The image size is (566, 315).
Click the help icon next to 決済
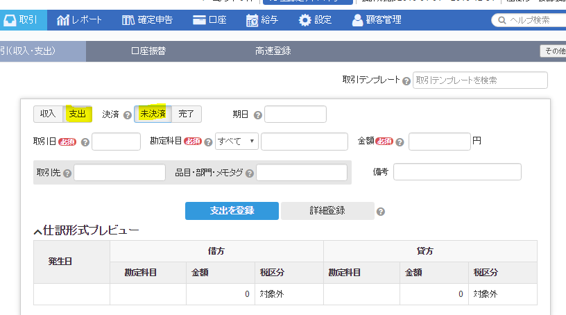click(128, 114)
